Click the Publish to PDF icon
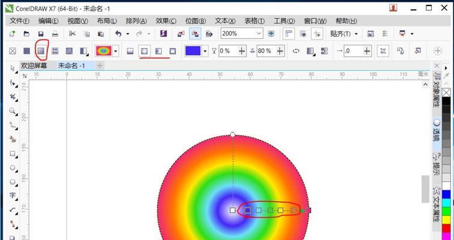This screenshot has height=240, width=454. coord(209,34)
